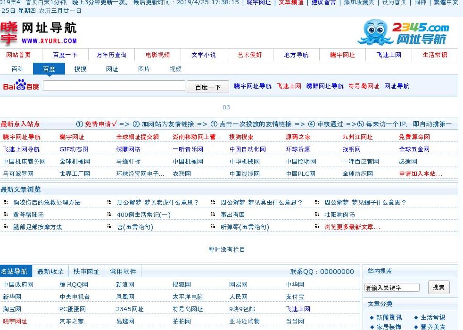Open 全球網址提交網 link
463x330 pixels.
137,137
